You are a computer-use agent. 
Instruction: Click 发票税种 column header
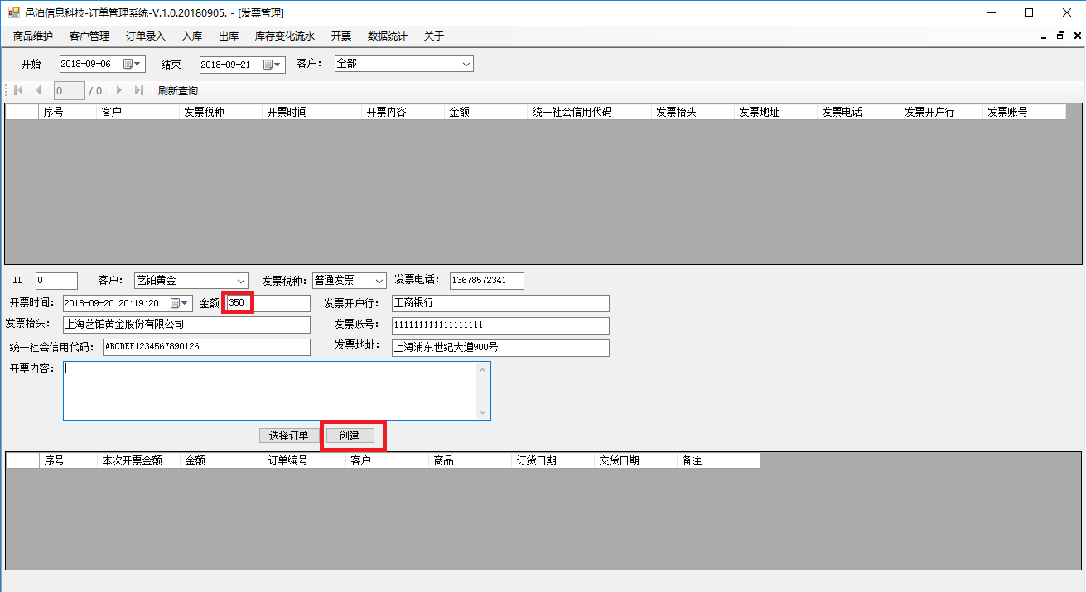click(221, 112)
